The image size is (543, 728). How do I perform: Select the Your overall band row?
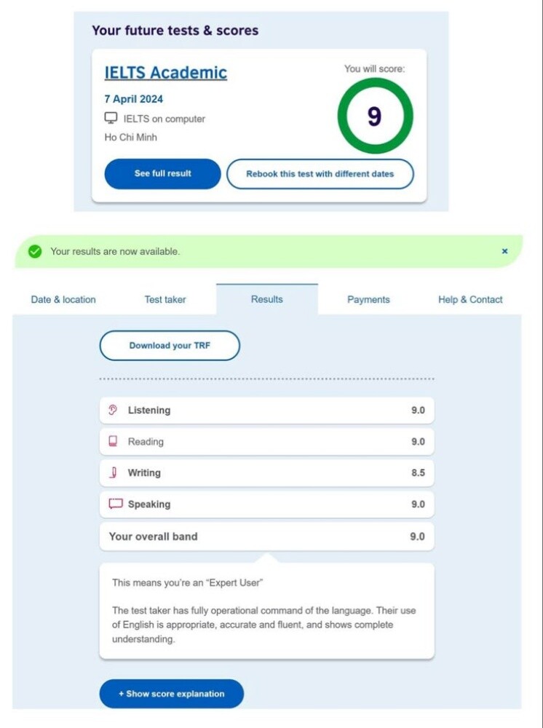pos(267,537)
